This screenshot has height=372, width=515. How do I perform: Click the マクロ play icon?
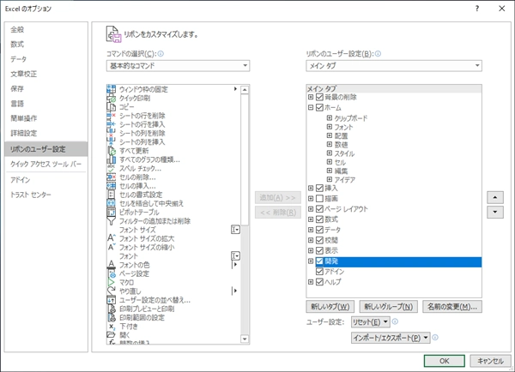(111, 283)
